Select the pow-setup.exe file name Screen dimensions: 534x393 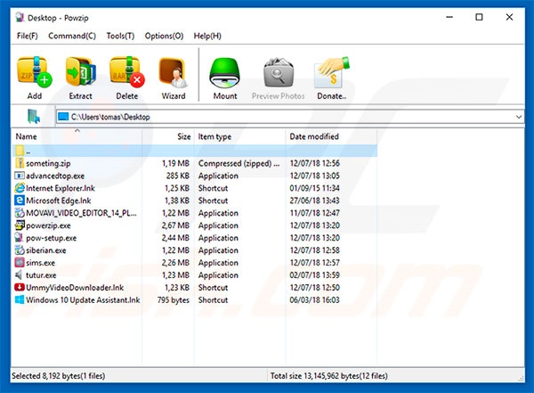52,238
